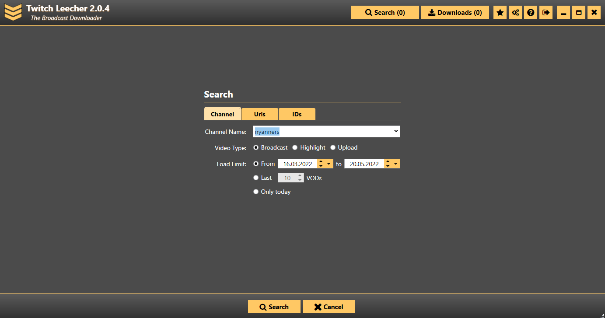Switch to the IDs tab
605x318 pixels.
pyautogui.click(x=297, y=114)
